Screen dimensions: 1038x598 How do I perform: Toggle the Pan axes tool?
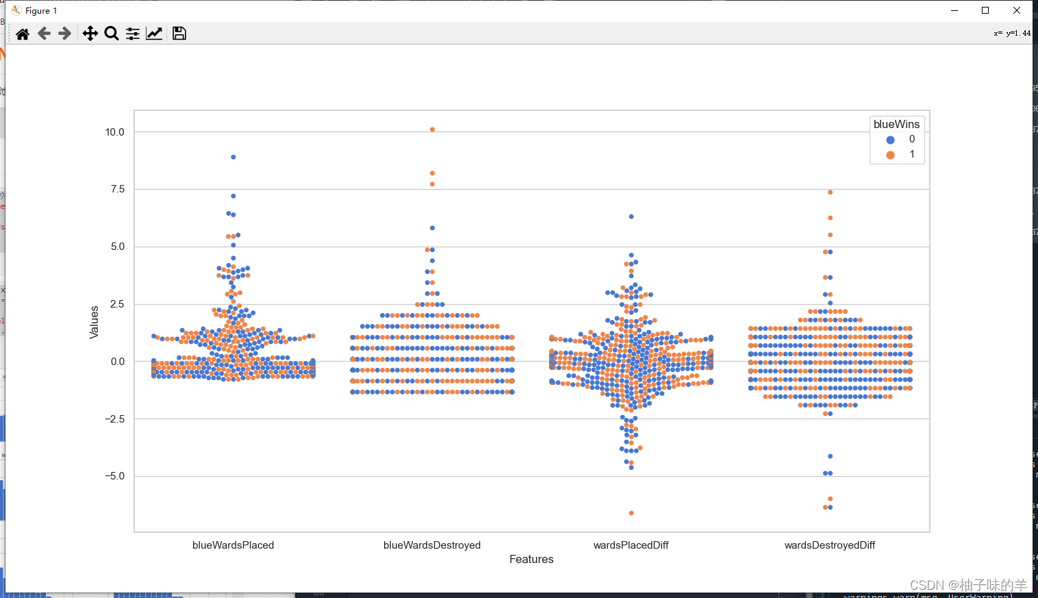coord(90,34)
